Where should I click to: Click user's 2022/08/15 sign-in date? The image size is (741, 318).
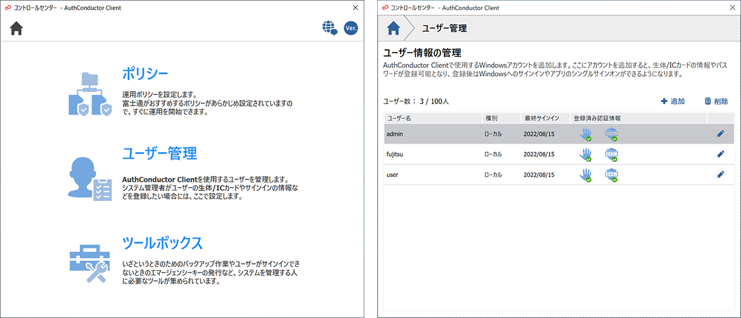click(x=539, y=174)
